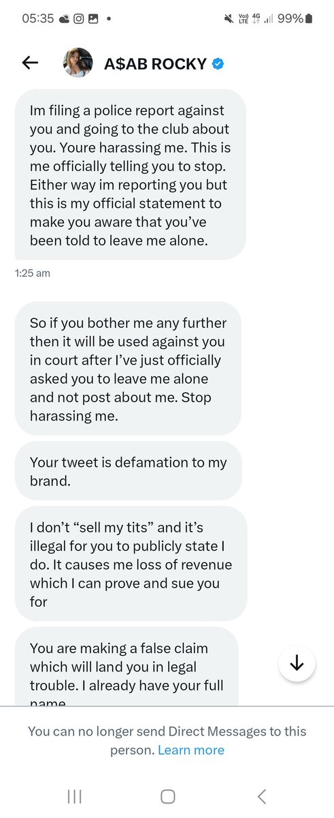Tap the battery status icon
Image resolution: width=334 pixels, height=818 pixels.
(309, 19)
